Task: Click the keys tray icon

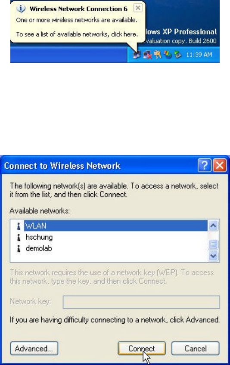Action: tap(158, 55)
